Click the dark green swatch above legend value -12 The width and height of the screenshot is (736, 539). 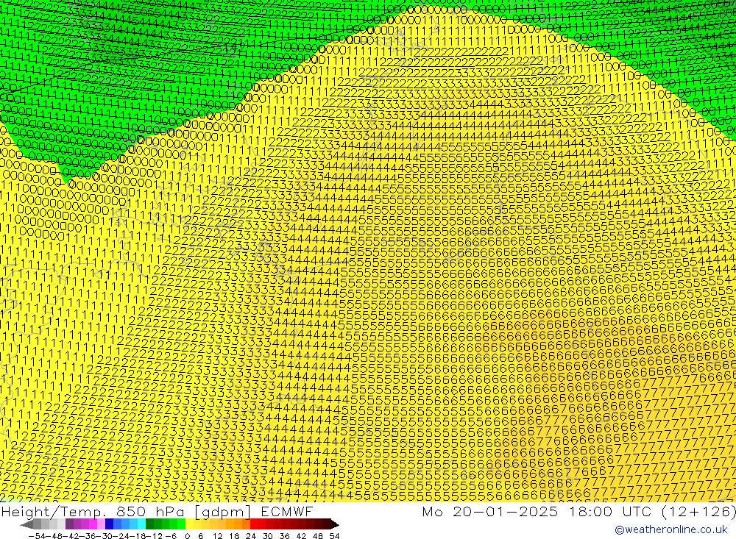(x=149, y=524)
